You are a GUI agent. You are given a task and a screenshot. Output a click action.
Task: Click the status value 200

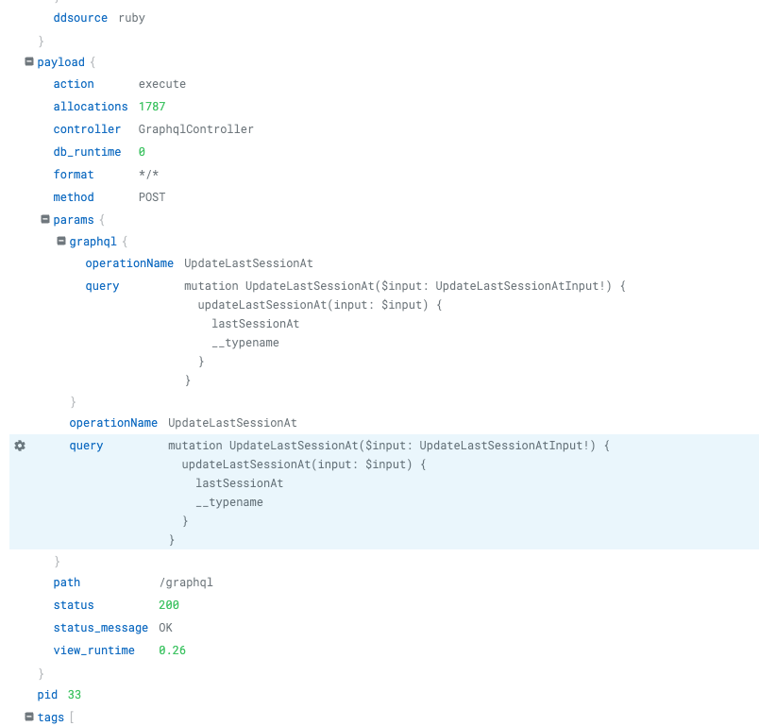click(x=169, y=605)
